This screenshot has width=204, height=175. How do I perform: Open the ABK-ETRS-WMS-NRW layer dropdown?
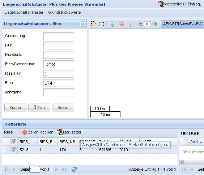(183, 24)
